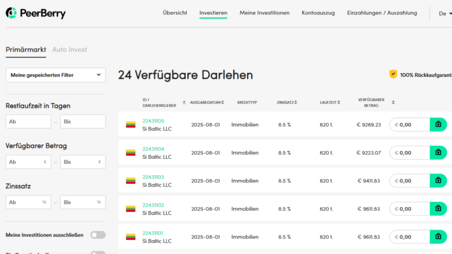Switch to the Auto Invest tab
This screenshot has width=452, height=254.
click(x=69, y=49)
